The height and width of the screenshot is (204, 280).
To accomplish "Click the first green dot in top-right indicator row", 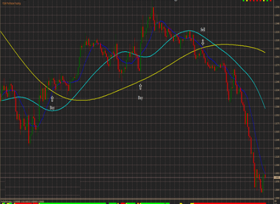I will (x=244, y=1).
